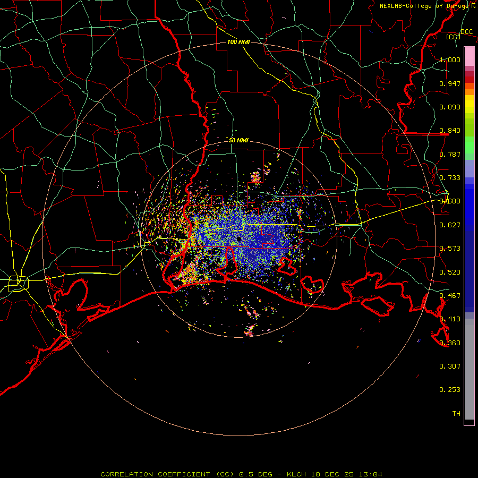
Task: Pick the dark navy band on the color bar
Action: (x=469, y=268)
